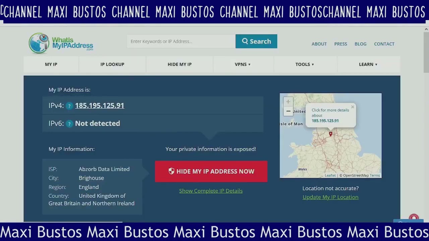Open the map Terms link
The image size is (429, 241).
coord(375,175)
